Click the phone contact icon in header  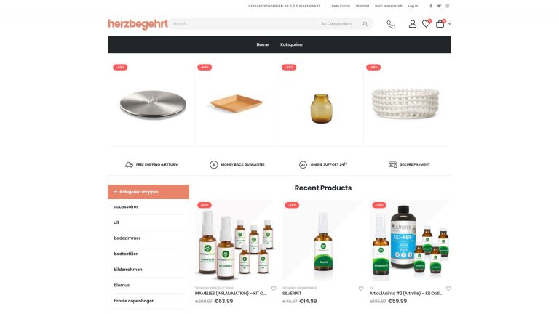pyautogui.click(x=391, y=24)
